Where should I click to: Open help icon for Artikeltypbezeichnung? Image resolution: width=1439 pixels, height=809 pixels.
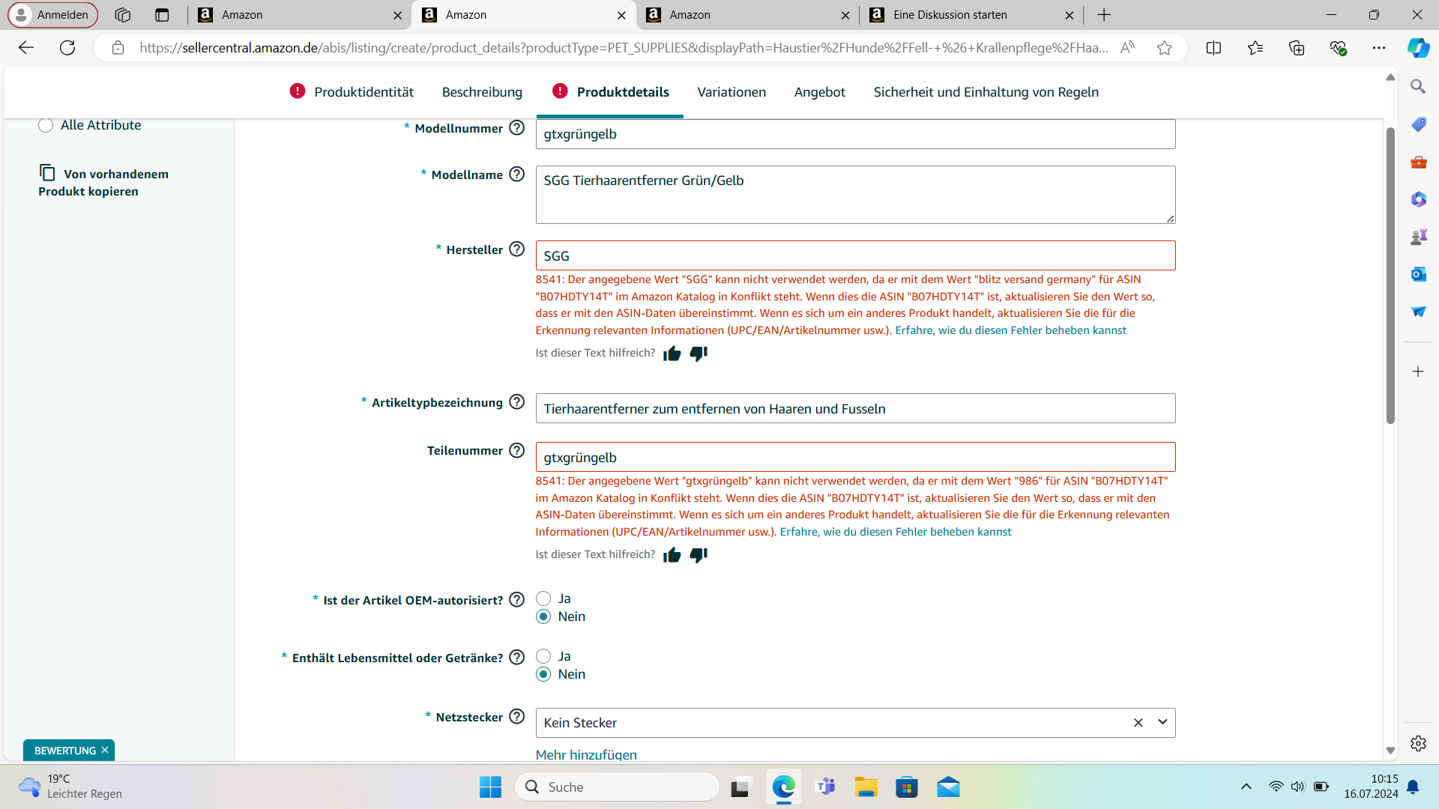coord(516,402)
